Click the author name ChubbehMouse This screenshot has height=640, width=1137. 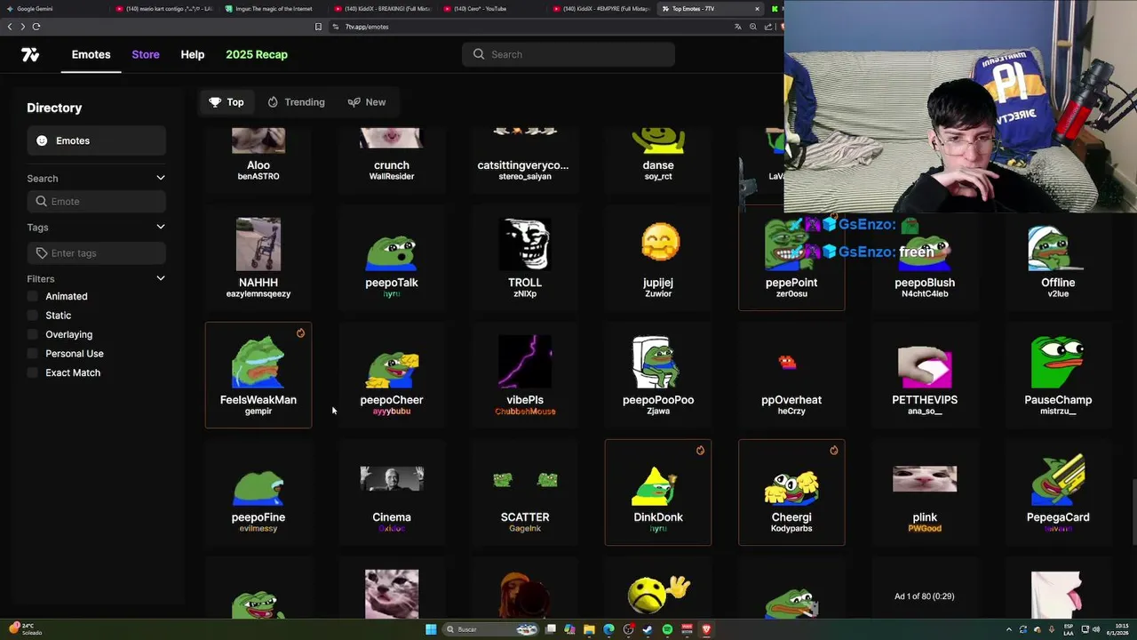[525, 412]
